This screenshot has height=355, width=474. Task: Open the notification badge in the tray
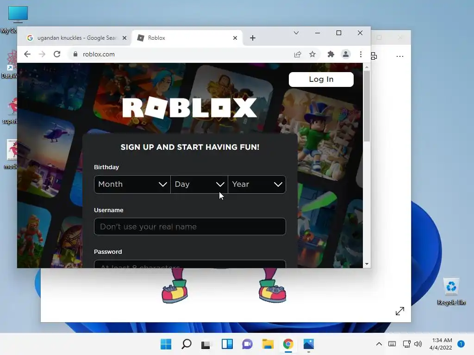(x=461, y=344)
